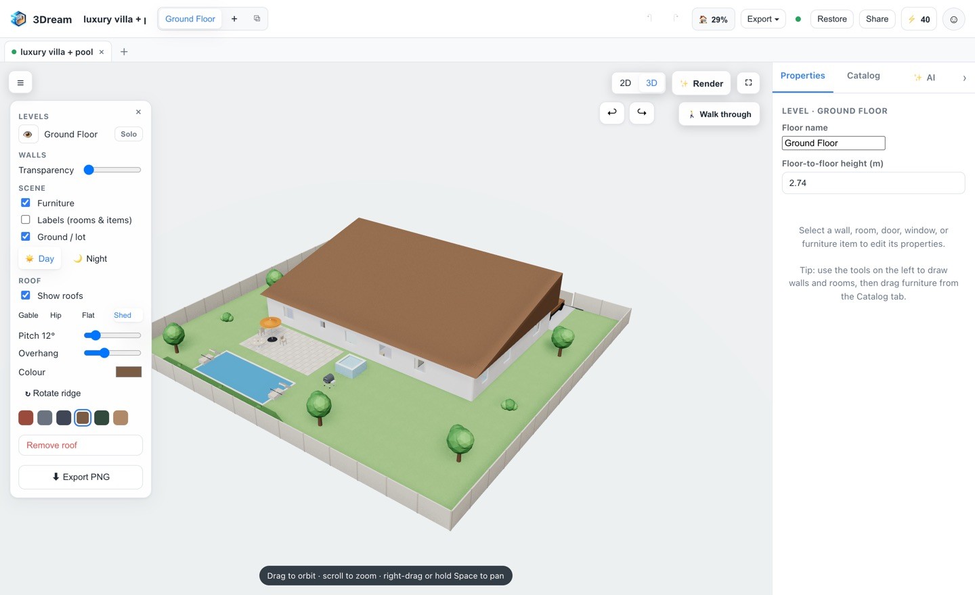Click Export PNG button
The width and height of the screenshot is (975, 595).
click(81, 477)
